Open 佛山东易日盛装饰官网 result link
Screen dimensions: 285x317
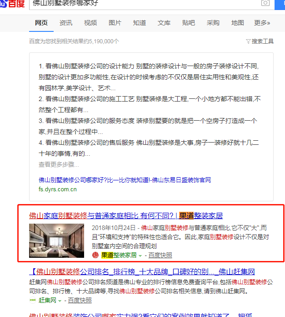[125, 180]
